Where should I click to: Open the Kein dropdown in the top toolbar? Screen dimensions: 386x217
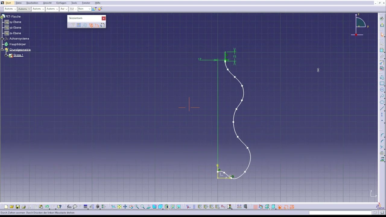pyautogui.click(x=84, y=9)
